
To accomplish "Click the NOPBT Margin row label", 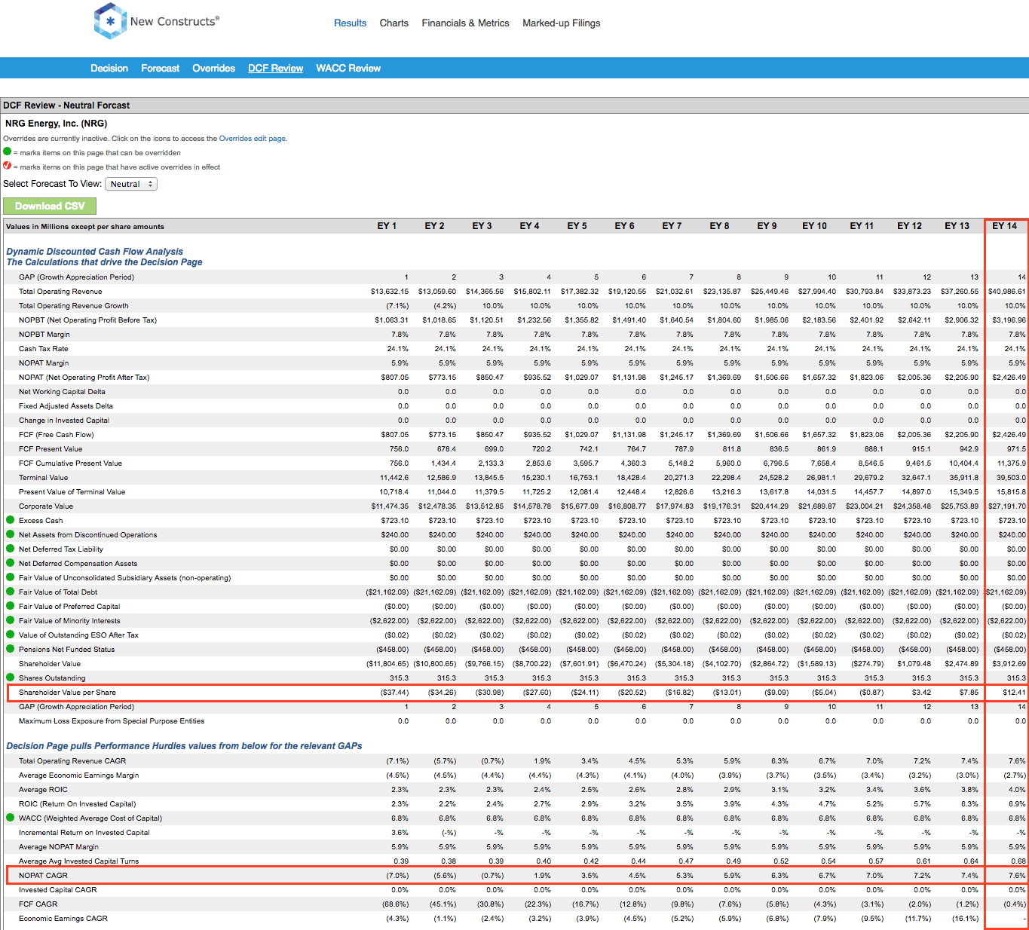I will pyautogui.click(x=44, y=335).
